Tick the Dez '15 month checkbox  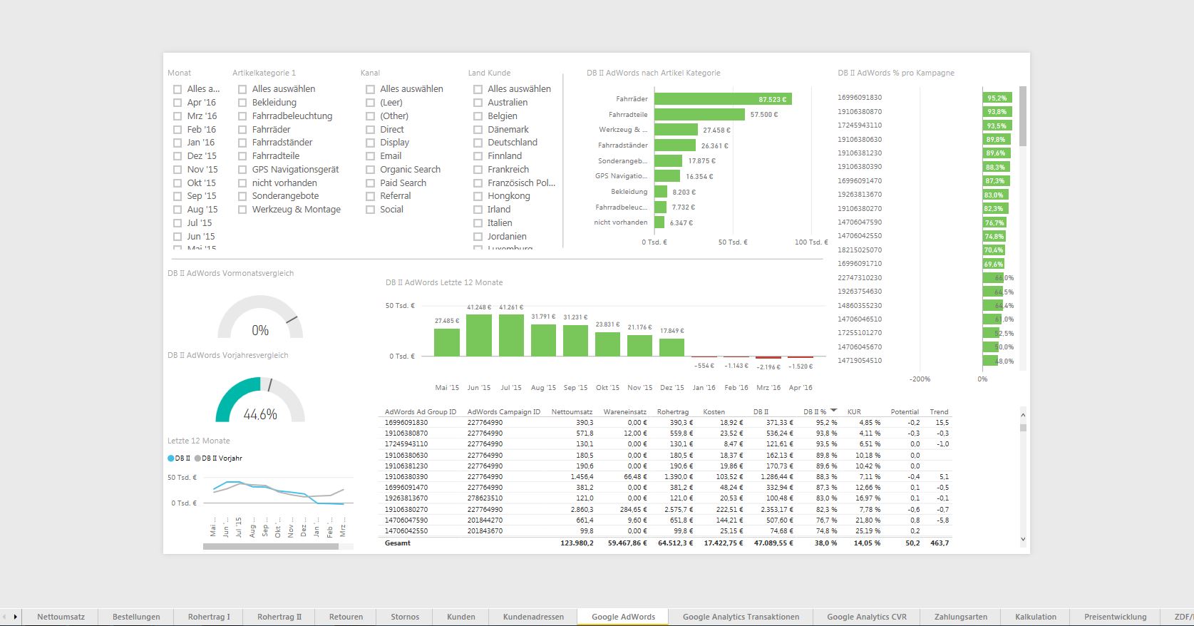[x=177, y=156]
